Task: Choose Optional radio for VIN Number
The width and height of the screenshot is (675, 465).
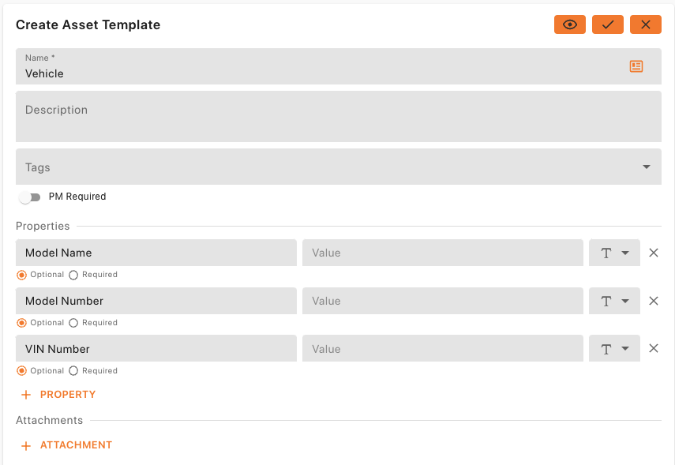Action: (21, 371)
